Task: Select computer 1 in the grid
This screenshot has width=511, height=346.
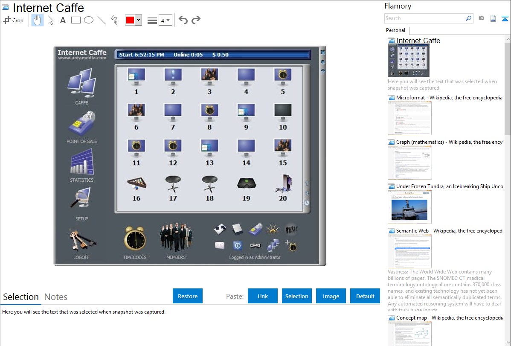Action: (x=136, y=81)
